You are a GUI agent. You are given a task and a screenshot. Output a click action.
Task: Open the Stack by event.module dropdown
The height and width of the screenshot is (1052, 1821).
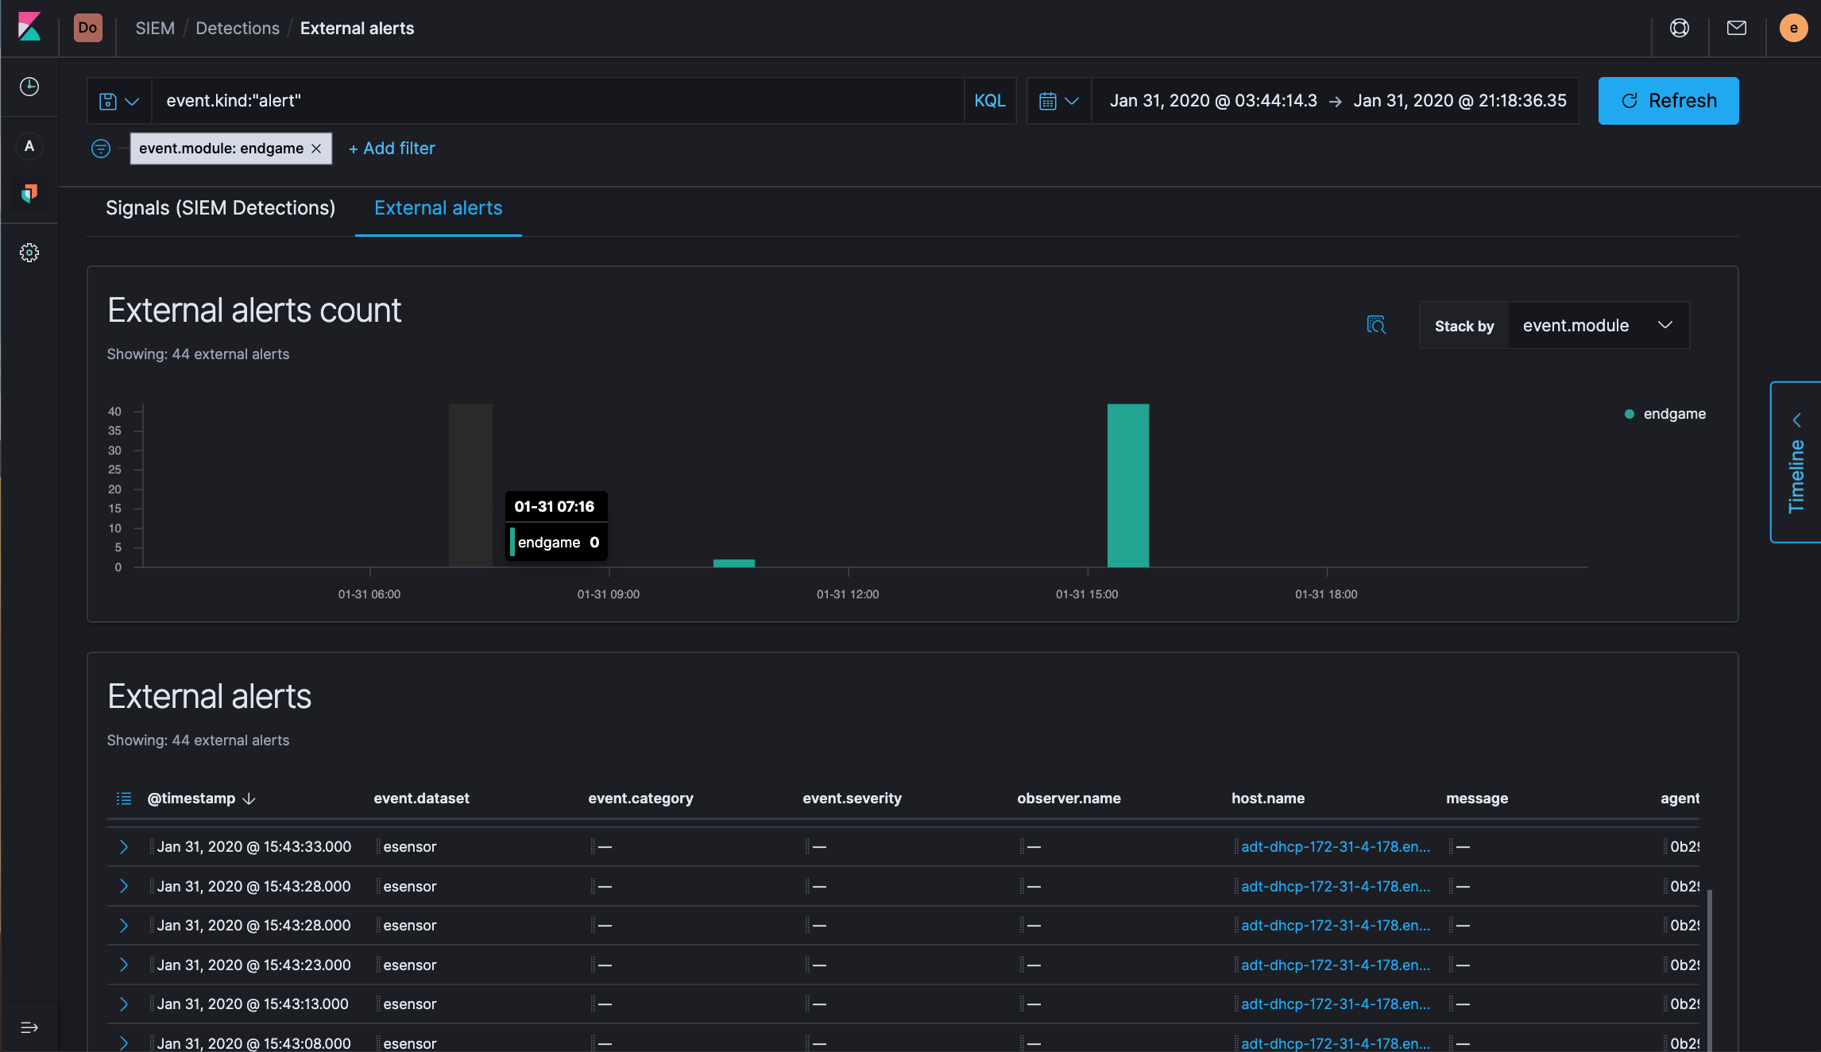coord(1599,325)
